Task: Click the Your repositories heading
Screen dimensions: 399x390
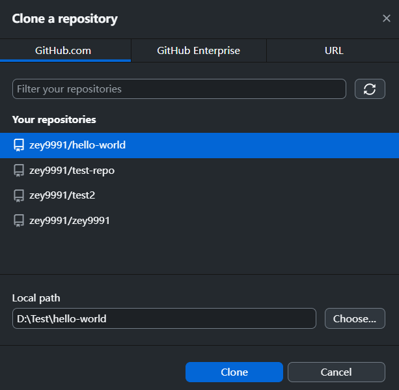Action: (x=54, y=120)
